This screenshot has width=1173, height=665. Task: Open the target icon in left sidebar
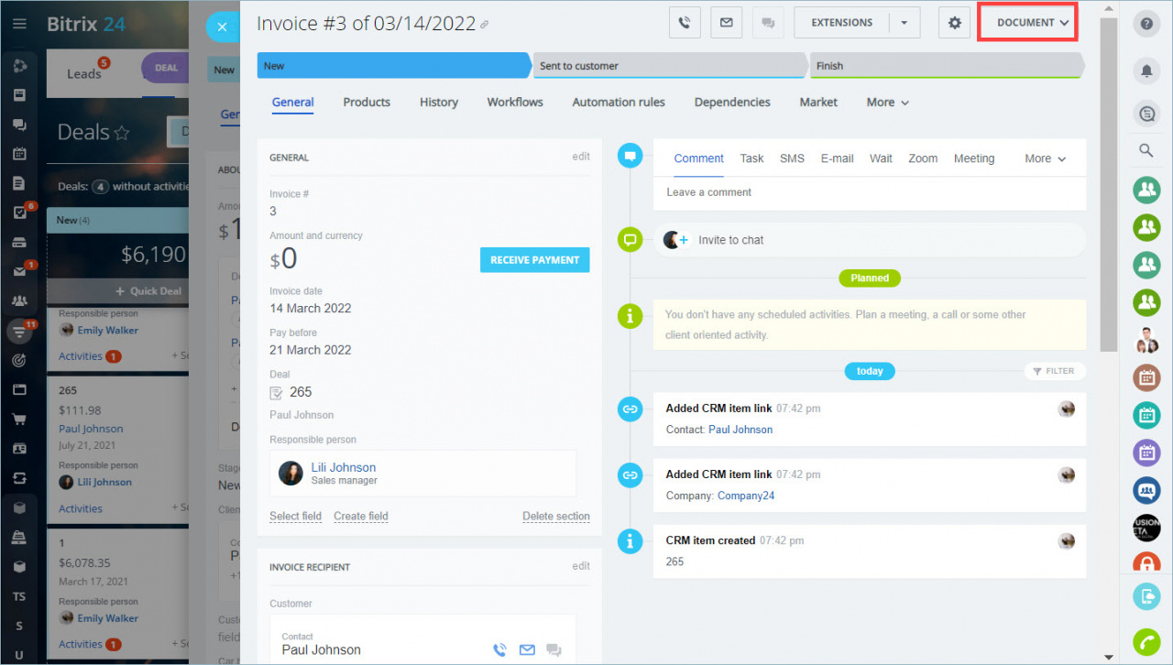click(19, 361)
